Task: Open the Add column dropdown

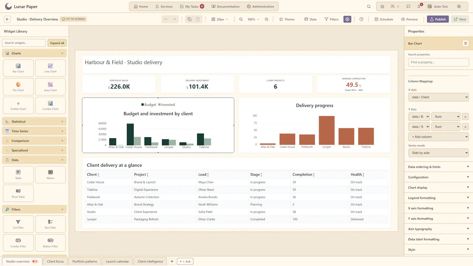Action: [x=438, y=137]
